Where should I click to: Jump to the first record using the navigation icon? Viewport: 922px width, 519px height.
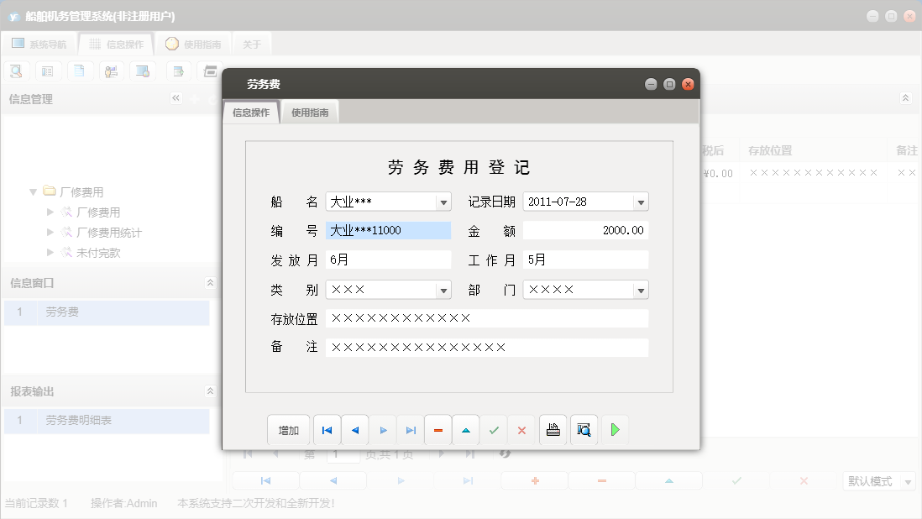pyautogui.click(x=327, y=429)
